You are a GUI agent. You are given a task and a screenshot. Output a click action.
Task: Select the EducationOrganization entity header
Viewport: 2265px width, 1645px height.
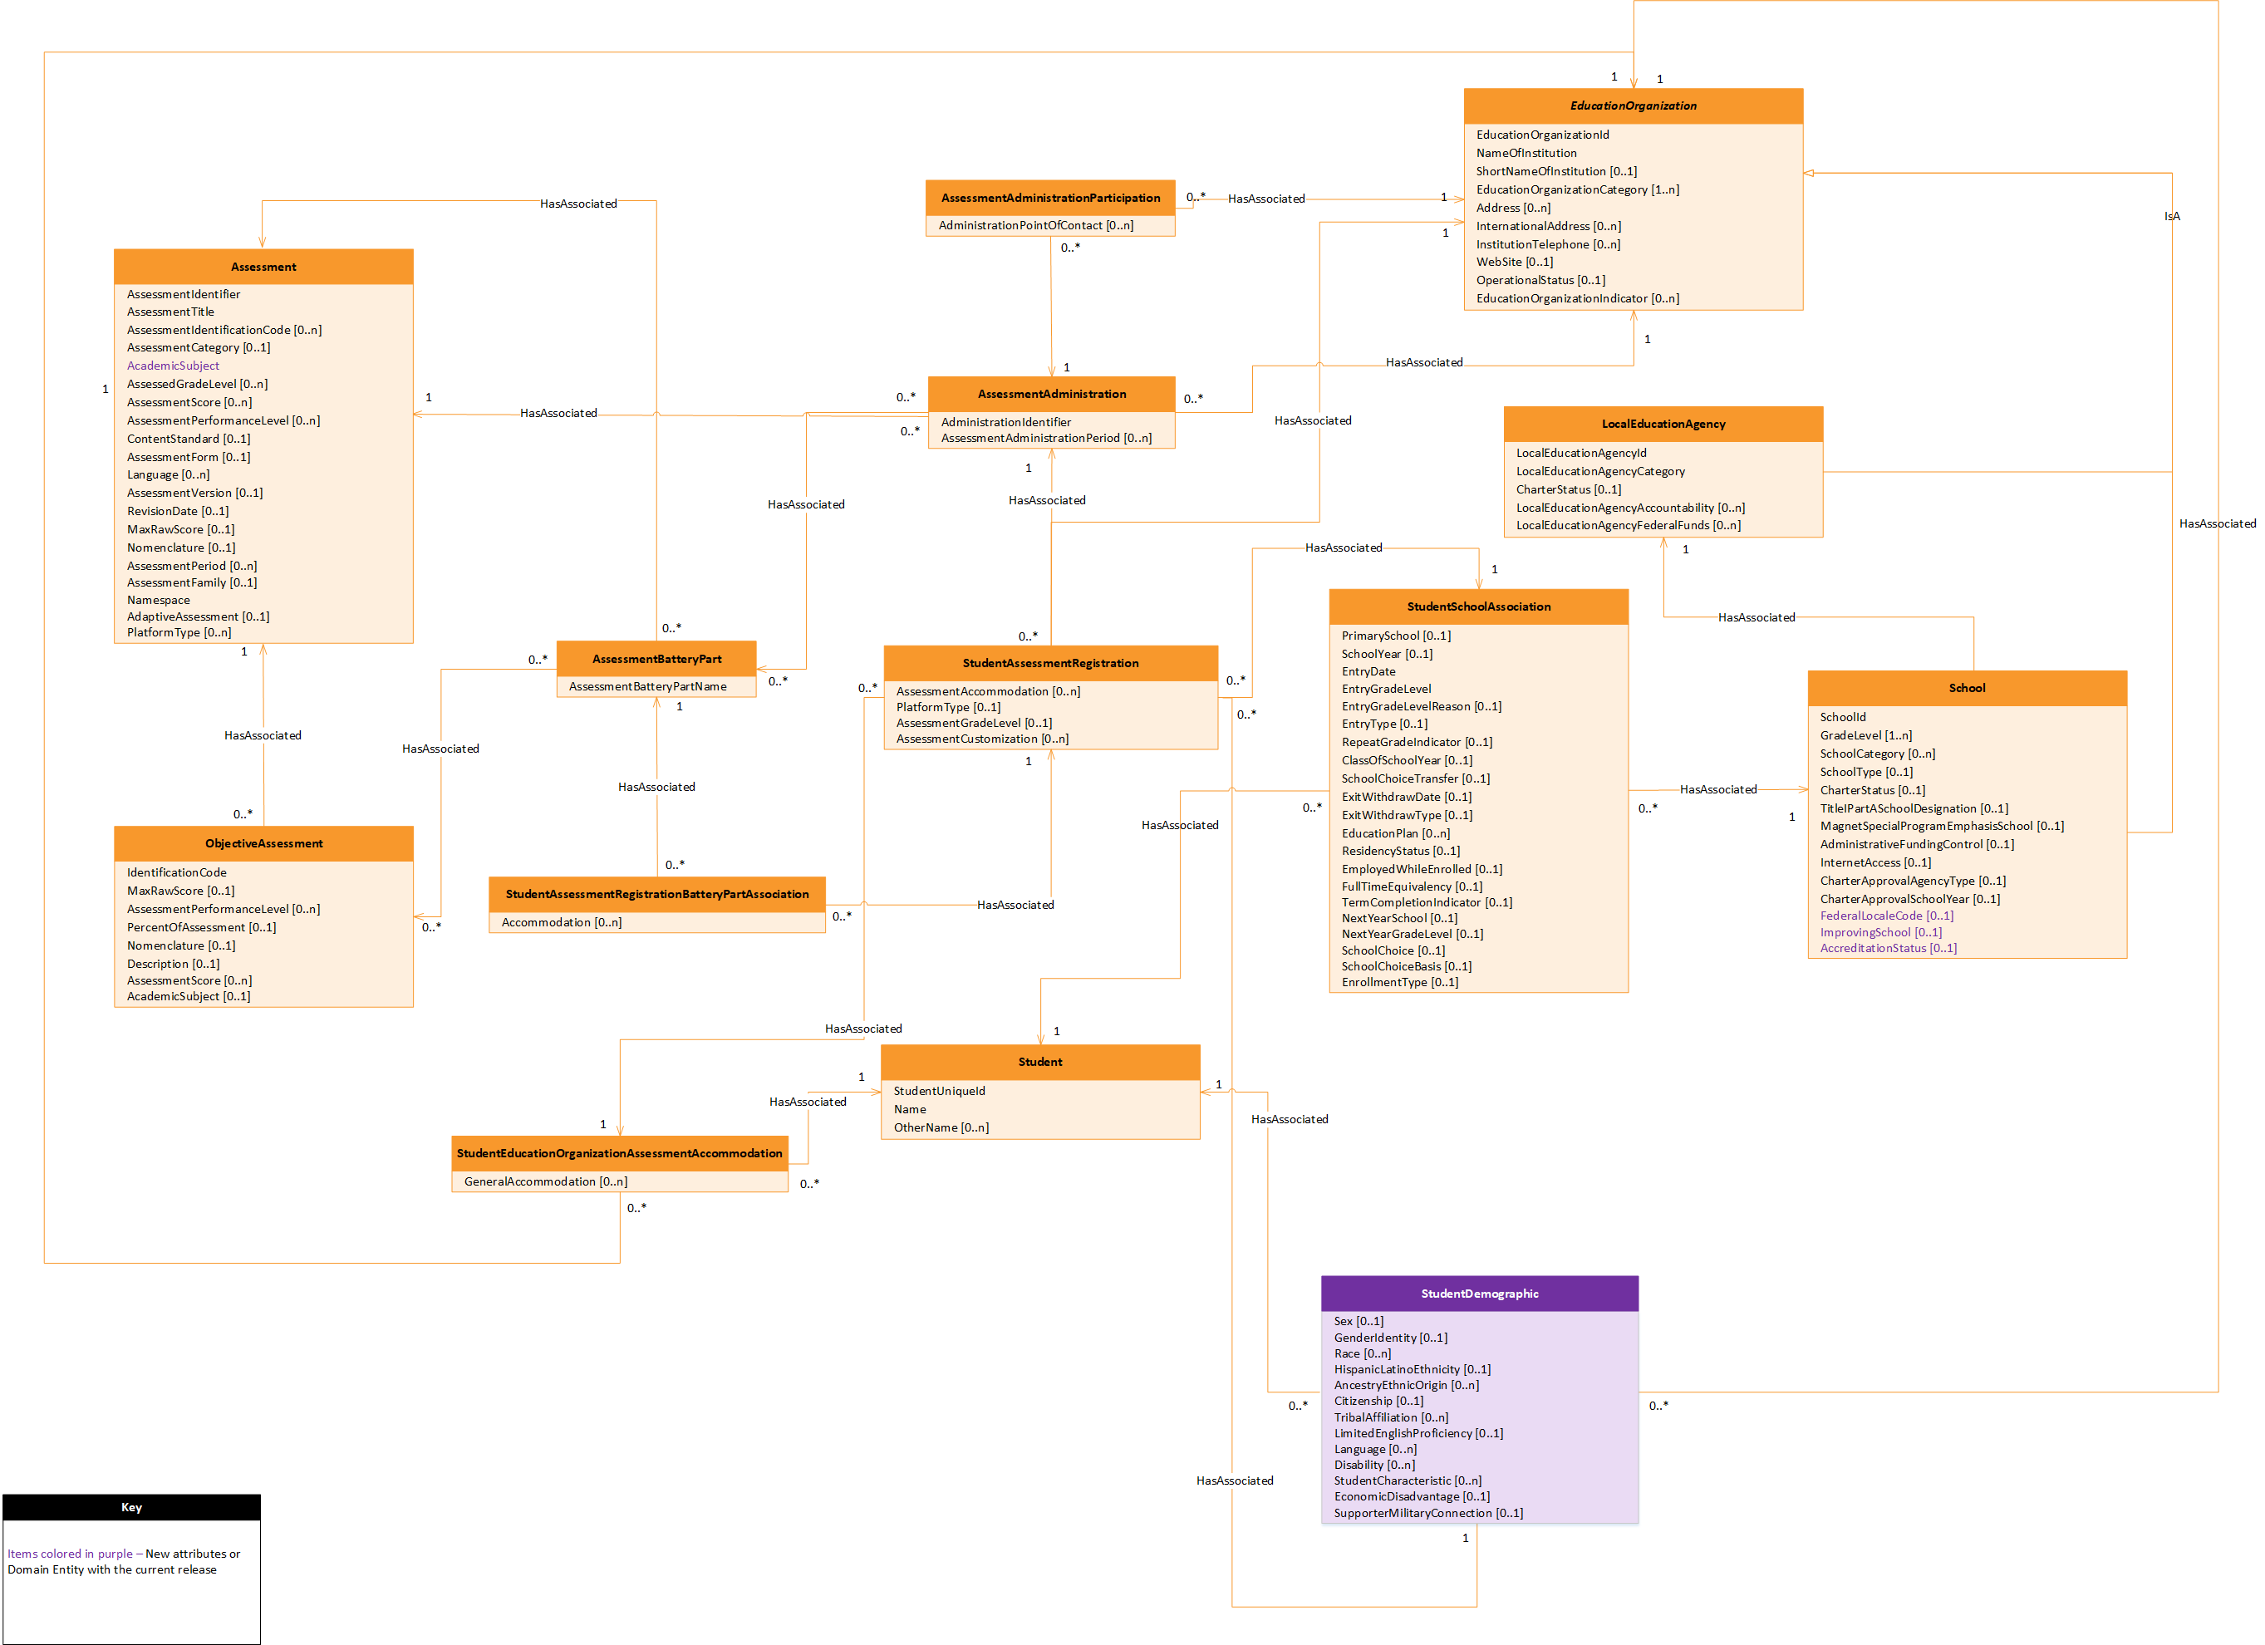[x=1633, y=106]
